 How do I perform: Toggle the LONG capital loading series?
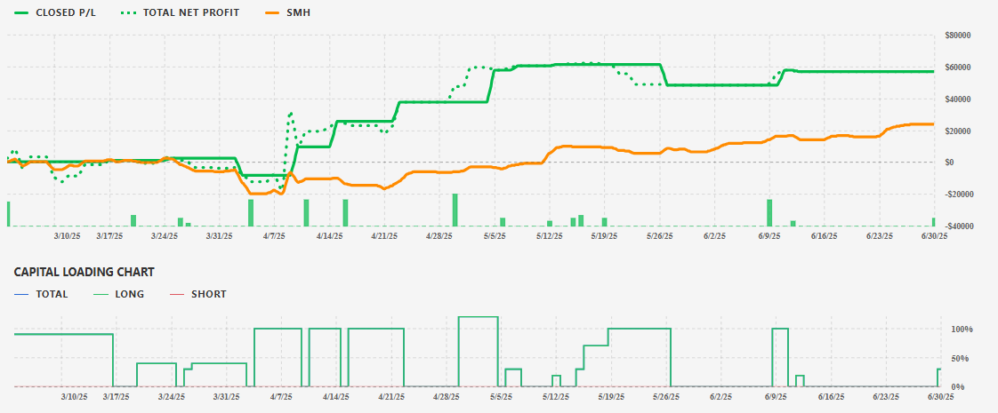point(118,294)
